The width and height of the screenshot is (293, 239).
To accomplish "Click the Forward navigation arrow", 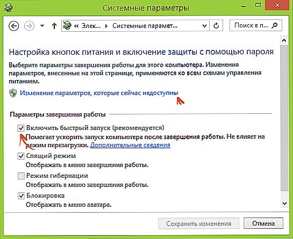I will coord(30,26).
